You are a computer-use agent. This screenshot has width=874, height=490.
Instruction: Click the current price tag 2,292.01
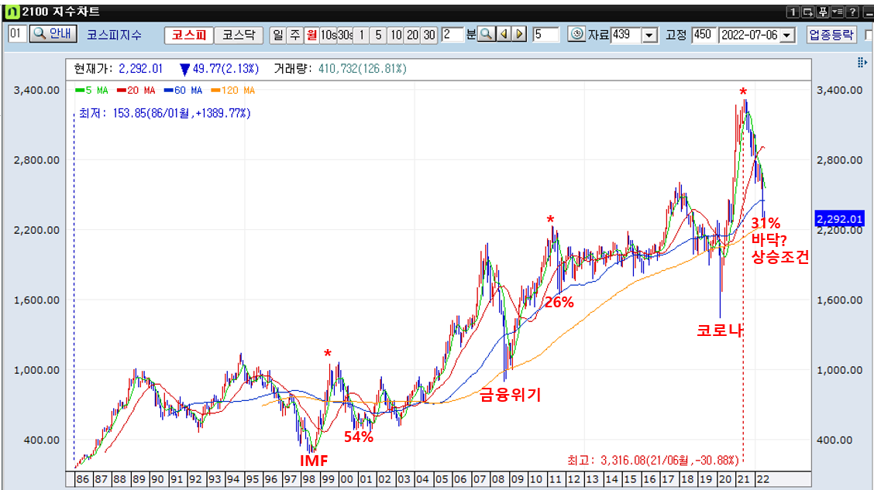point(839,219)
